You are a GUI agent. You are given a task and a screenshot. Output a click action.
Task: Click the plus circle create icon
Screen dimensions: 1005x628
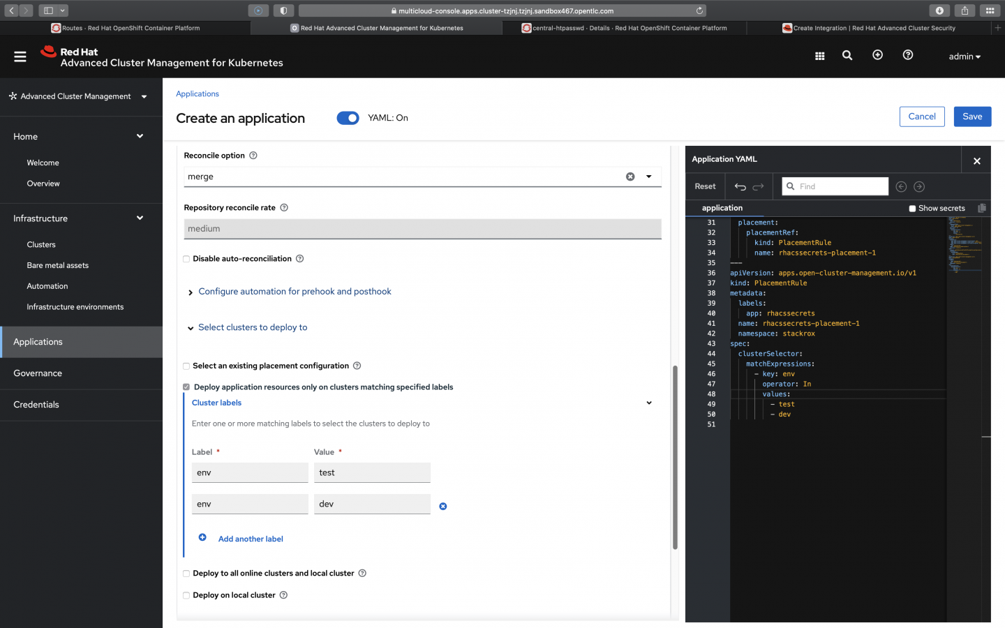pos(877,55)
